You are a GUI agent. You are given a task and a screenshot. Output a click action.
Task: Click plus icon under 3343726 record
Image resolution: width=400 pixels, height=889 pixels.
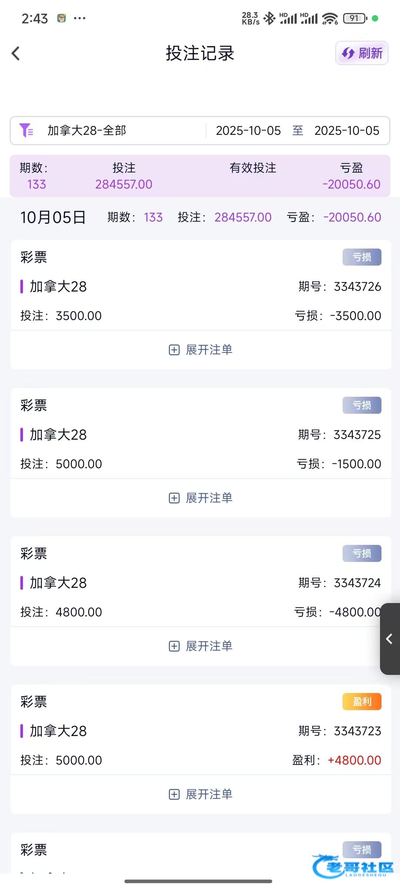tap(174, 350)
